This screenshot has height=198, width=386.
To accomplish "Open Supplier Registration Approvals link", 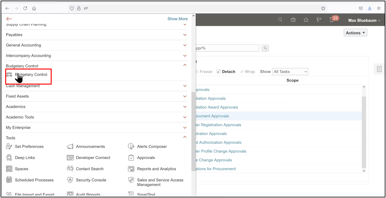I will click(x=218, y=125).
